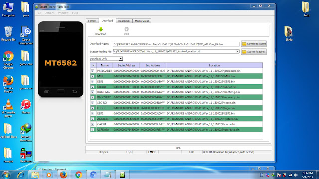This screenshot has height=179, width=319.
Task: Start flashing with the green Download arrow
Action: coord(101,31)
